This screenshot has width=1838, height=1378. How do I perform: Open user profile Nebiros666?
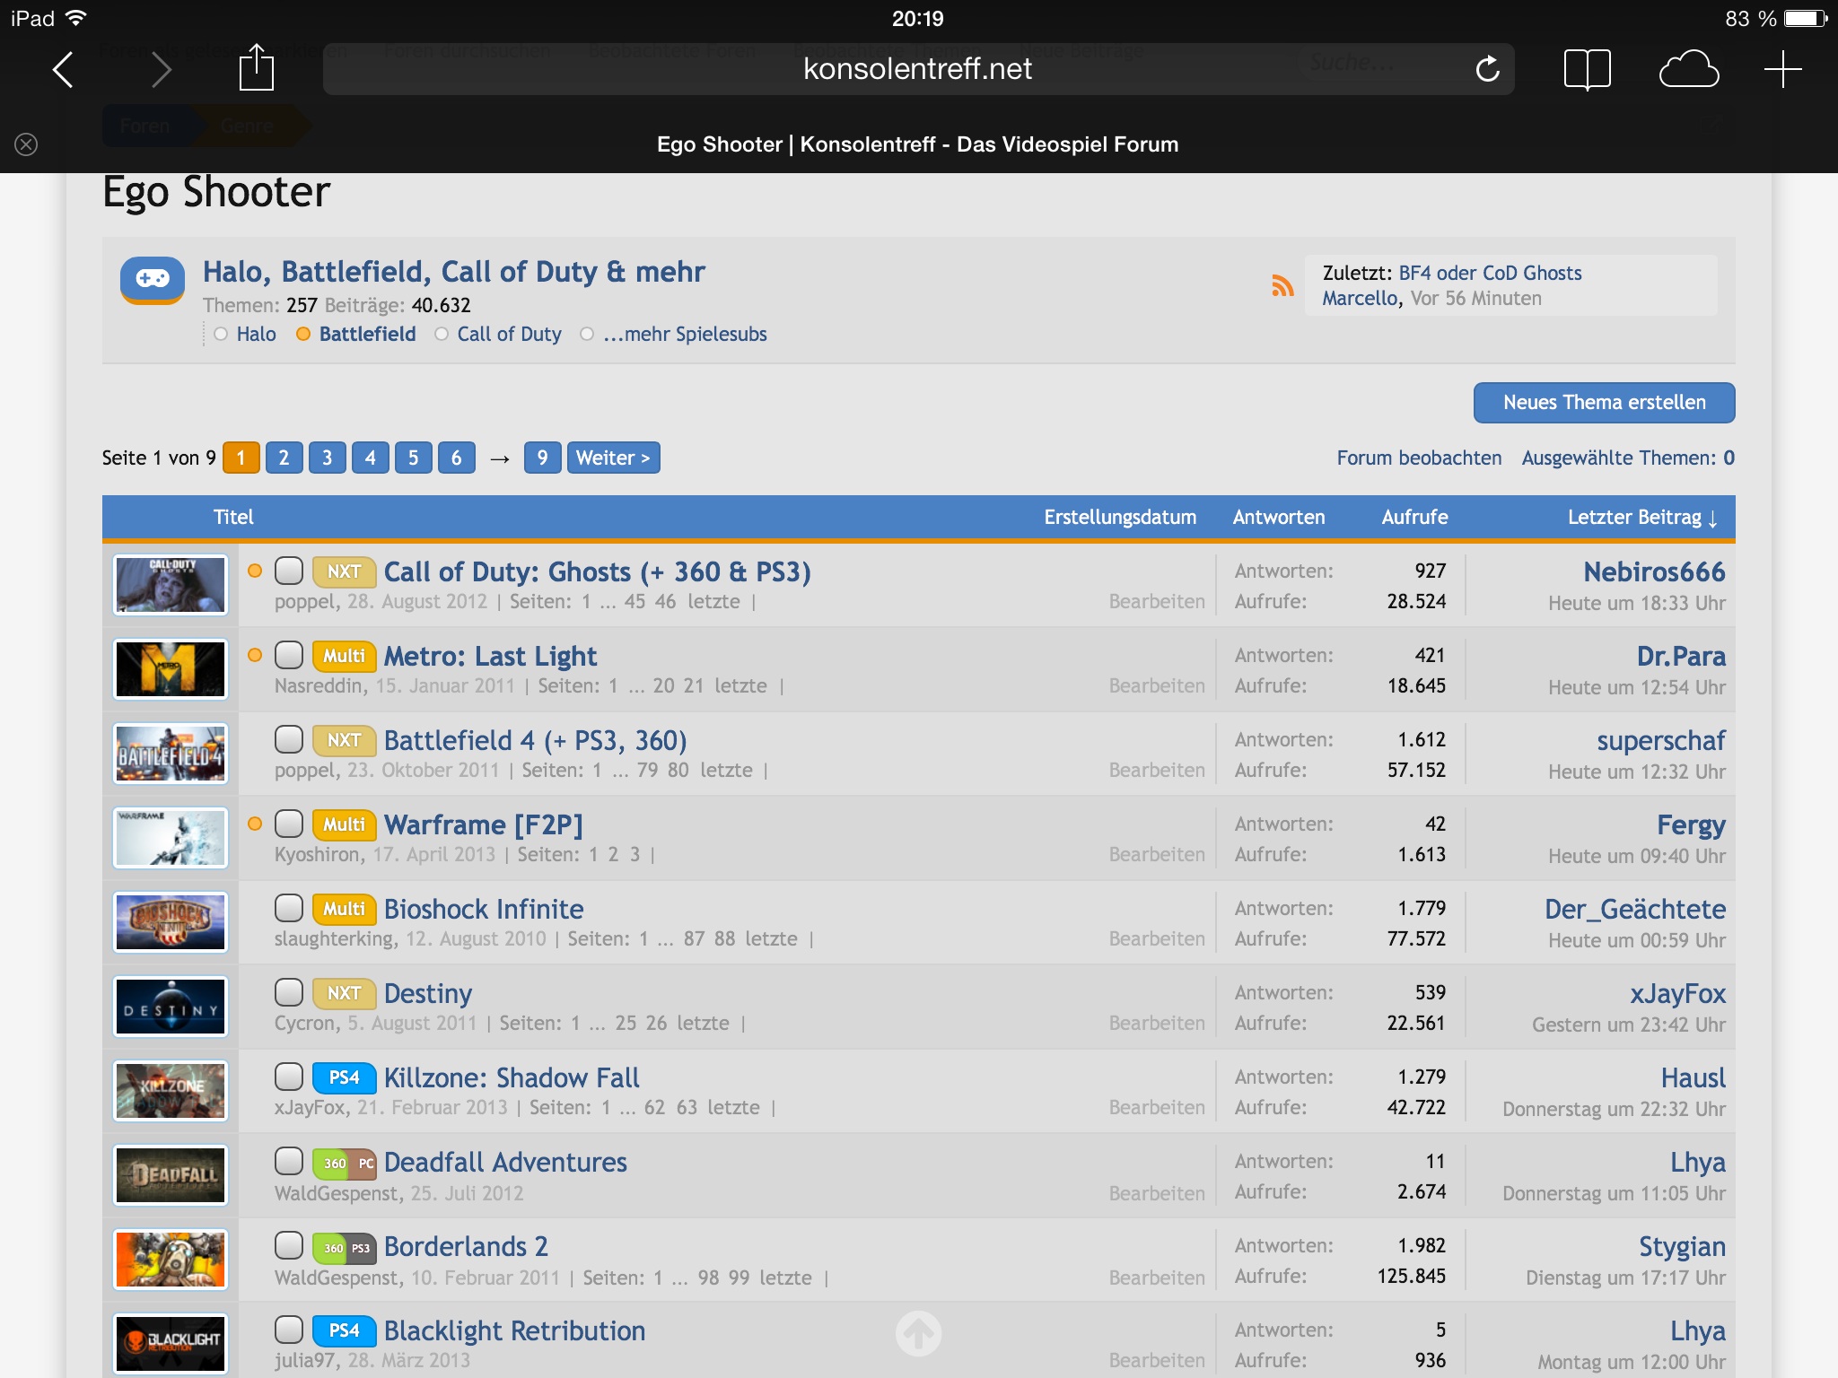click(x=1654, y=572)
